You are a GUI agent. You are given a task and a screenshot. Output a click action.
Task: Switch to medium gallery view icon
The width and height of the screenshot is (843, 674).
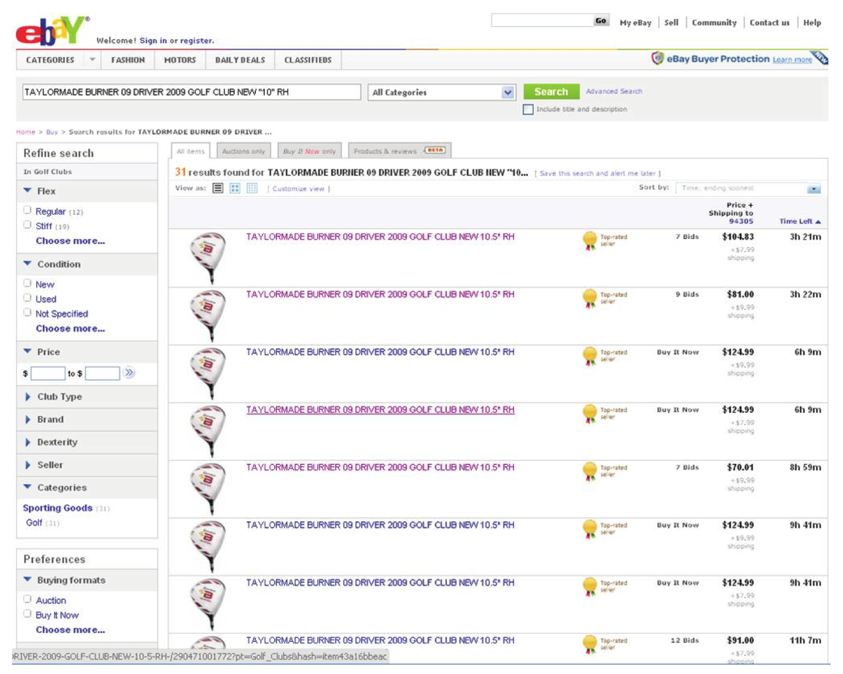click(235, 188)
